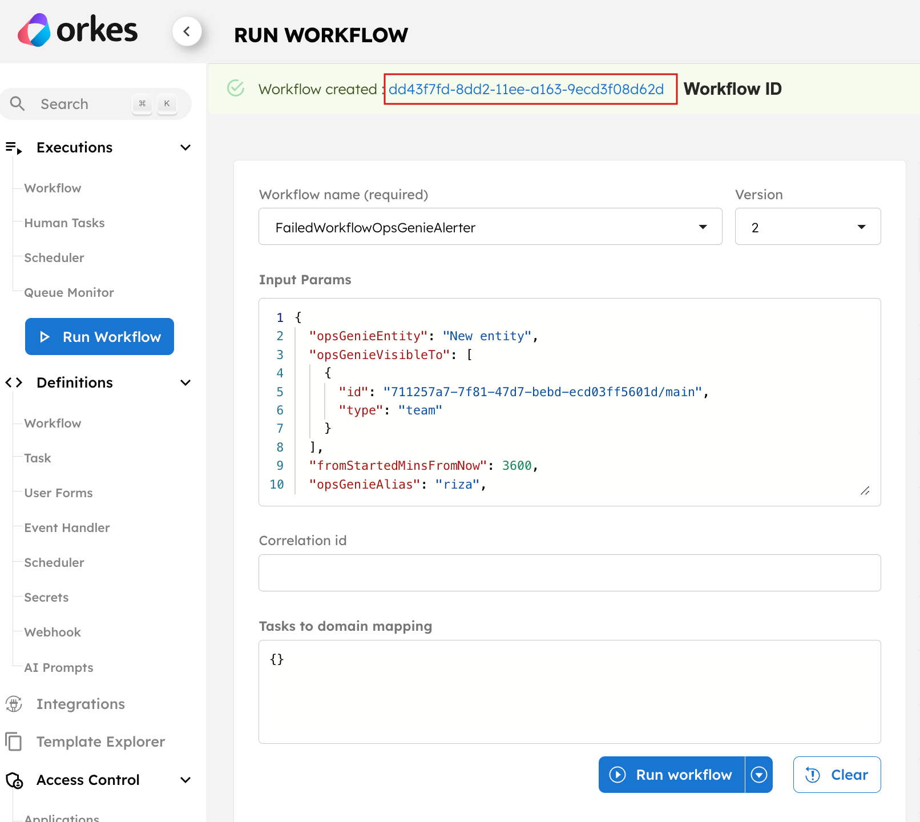Open the search bar magnifier
Screen dimensions: 920x822
17,103
